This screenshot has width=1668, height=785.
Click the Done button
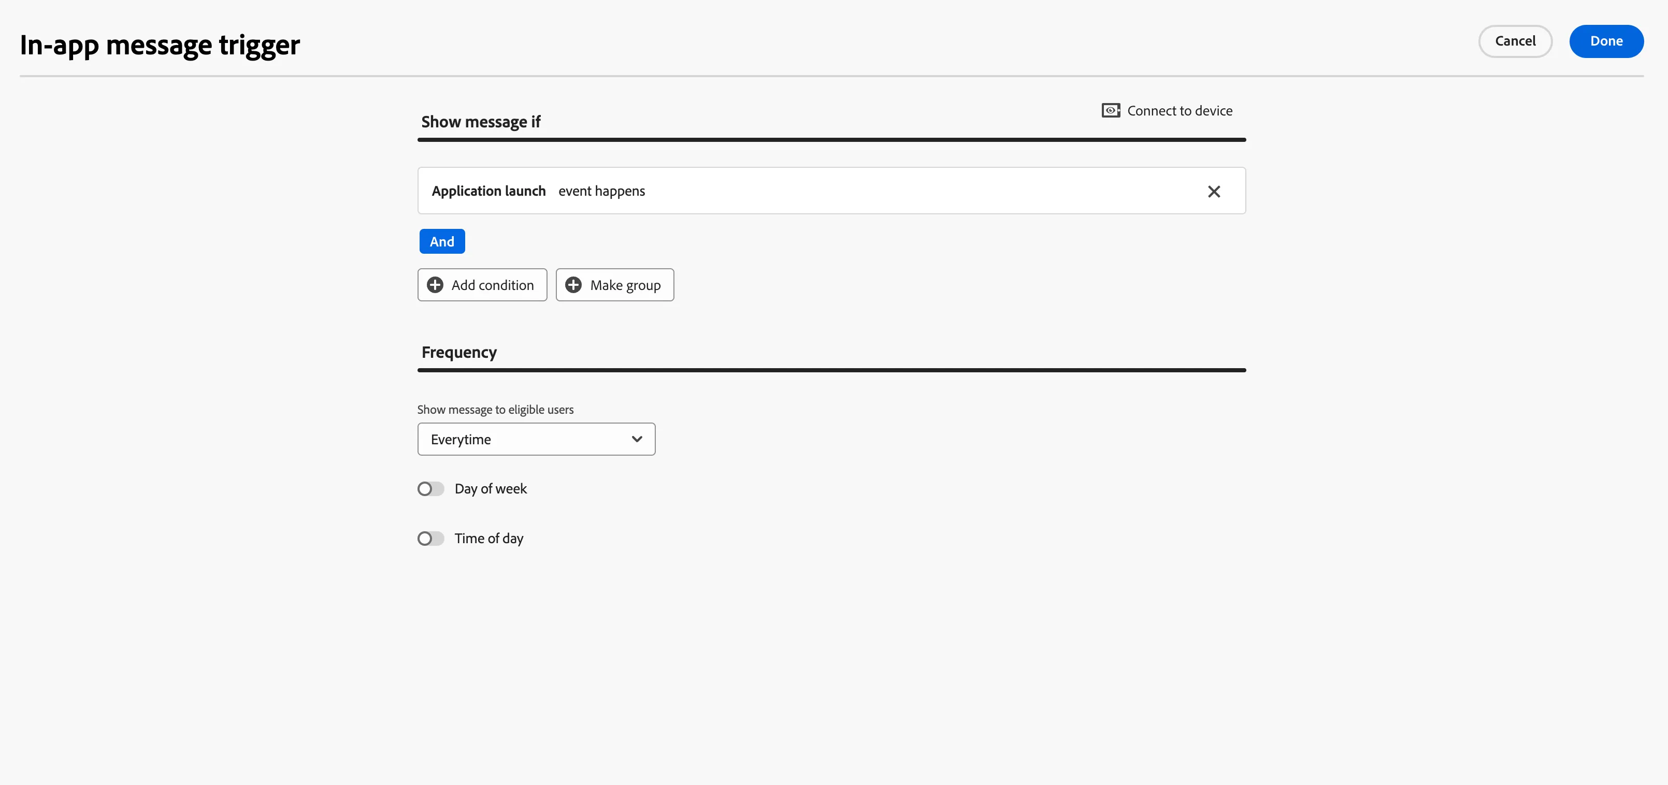pyautogui.click(x=1606, y=41)
